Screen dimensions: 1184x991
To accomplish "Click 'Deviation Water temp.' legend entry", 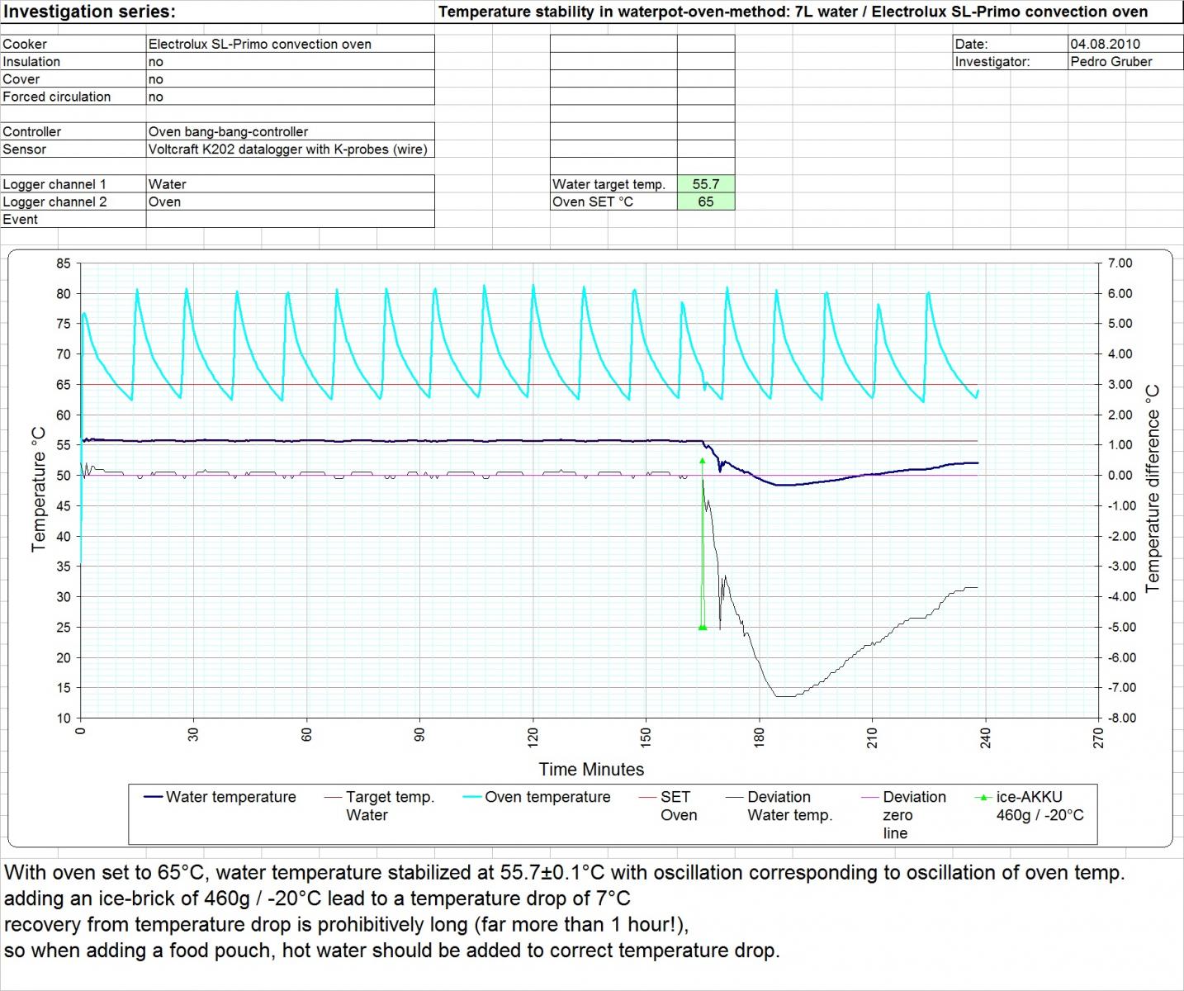I will click(x=779, y=806).
